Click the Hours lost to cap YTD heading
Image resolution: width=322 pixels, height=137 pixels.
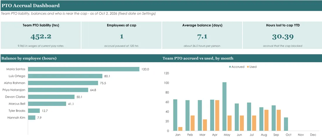coord(283,25)
